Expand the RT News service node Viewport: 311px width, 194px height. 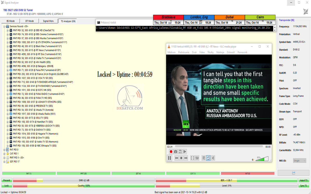pos(8,50)
